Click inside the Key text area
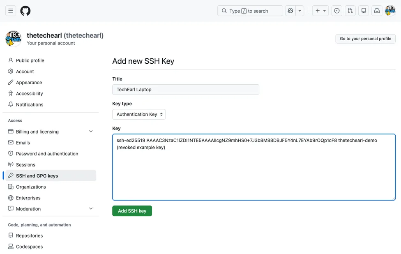The image size is (401, 254). point(254,167)
